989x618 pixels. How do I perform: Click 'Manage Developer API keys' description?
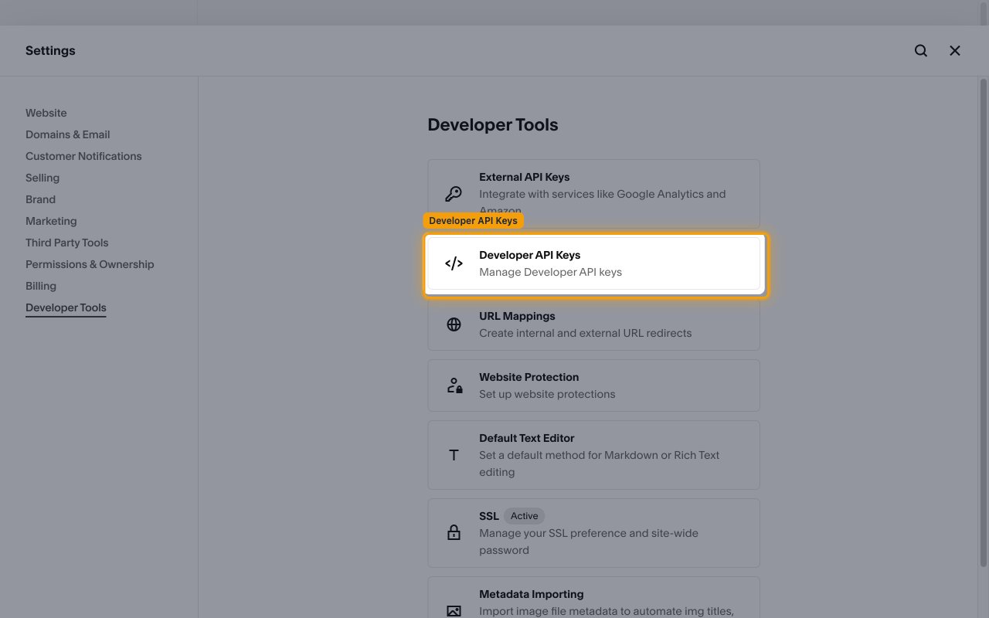[x=550, y=272]
